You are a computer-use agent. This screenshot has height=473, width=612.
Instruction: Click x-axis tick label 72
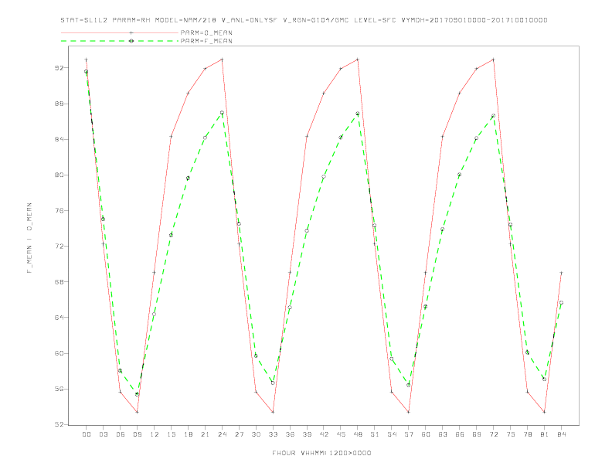coord(494,434)
